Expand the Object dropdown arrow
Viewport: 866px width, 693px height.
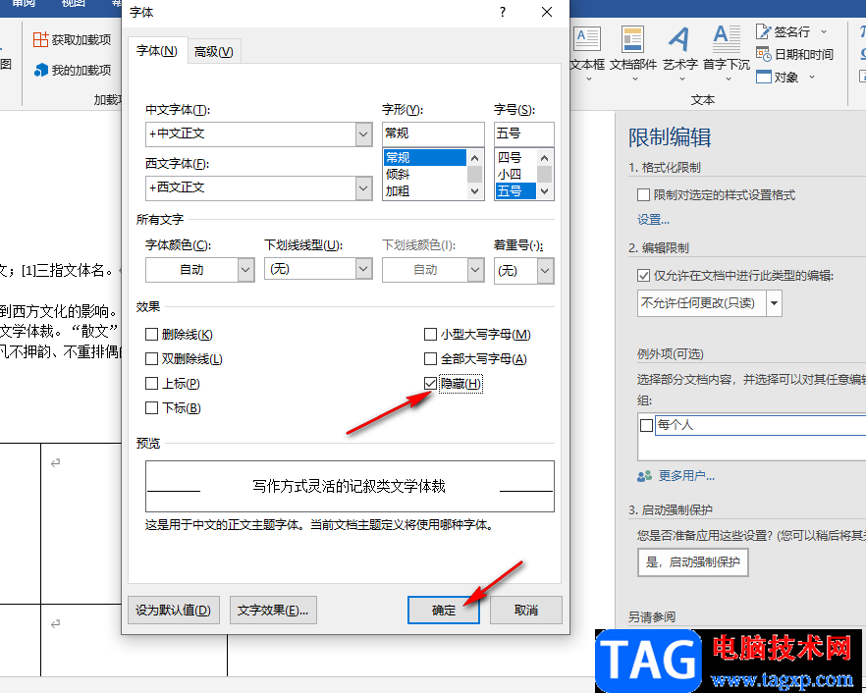coord(812,77)
